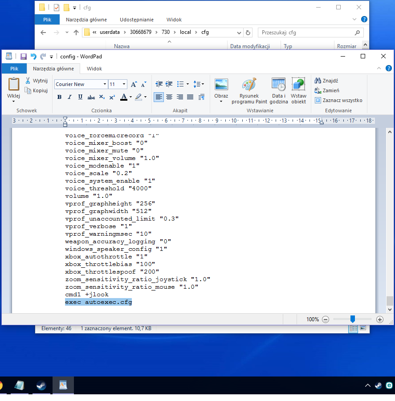Shrink font size with the smaller A icon
The height and width of the screenshot is (401, 395).
click(x=144, y=84)
